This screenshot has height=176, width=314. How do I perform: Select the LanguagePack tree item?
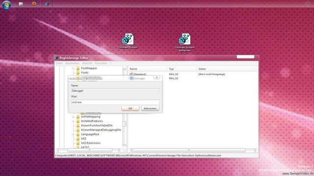[x=90, y=134]
